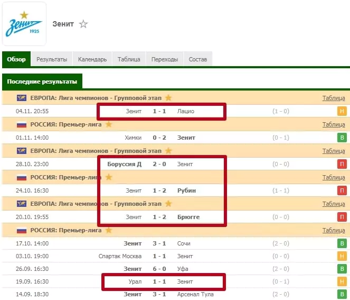
Task: Open the Обзор tab
Action: pos(16,59)
